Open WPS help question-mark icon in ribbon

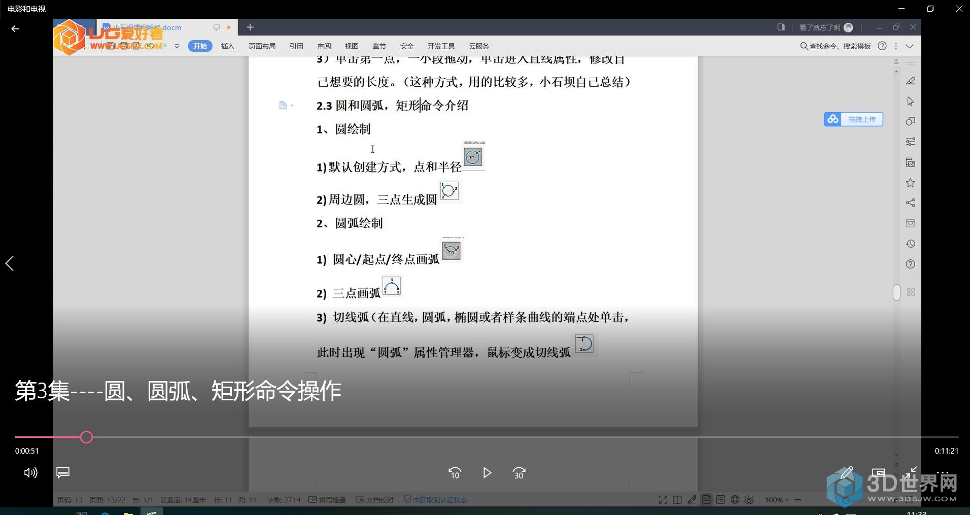pos(882,46)
